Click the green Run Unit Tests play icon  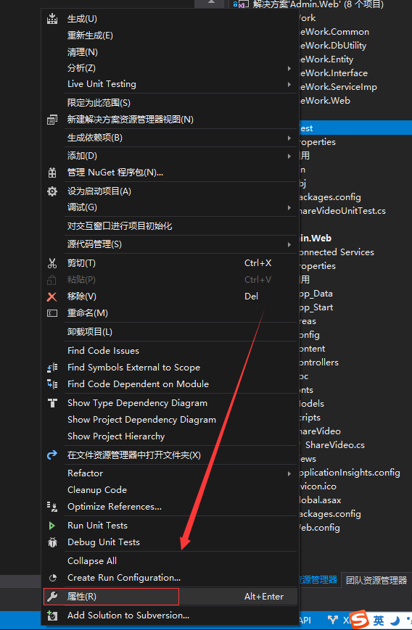[x=52, y=526]
